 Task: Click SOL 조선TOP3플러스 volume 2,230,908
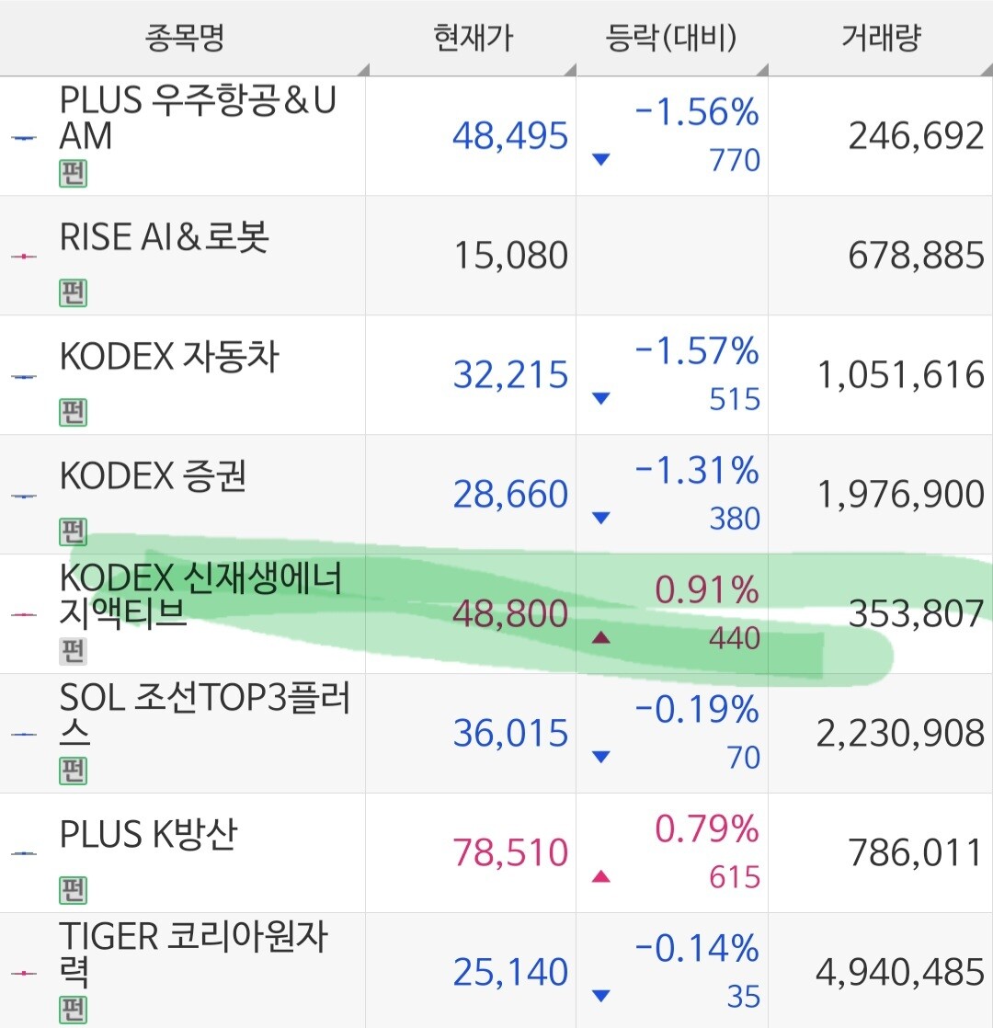tap(900, 734)
